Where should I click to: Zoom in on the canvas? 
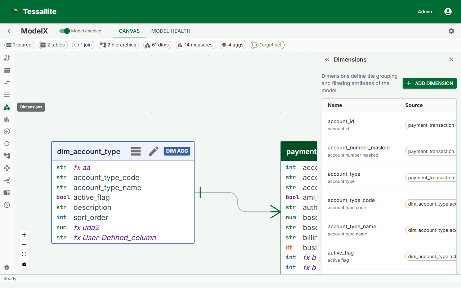tap(24, 235)
